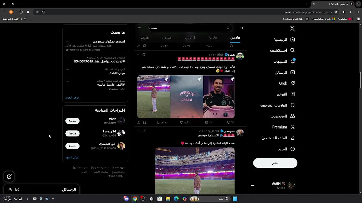
Task: Follow حور الشمري account
Action: pos(72,146)
